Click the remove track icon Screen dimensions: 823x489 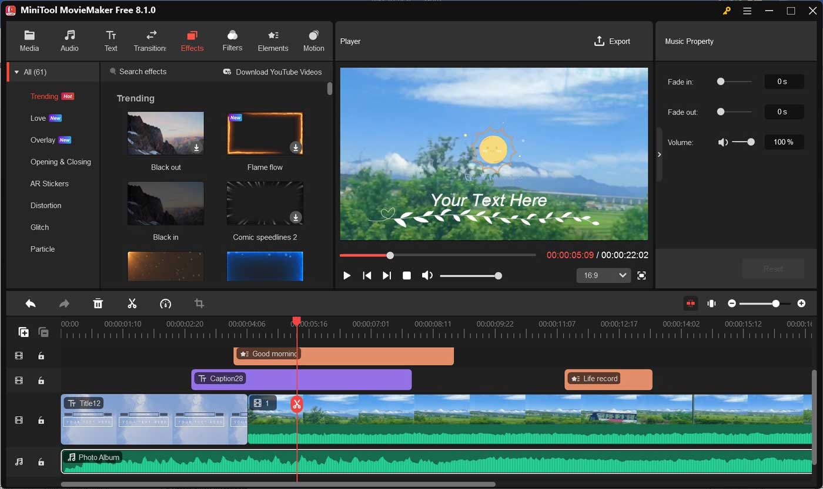click(x=44, y=332)
